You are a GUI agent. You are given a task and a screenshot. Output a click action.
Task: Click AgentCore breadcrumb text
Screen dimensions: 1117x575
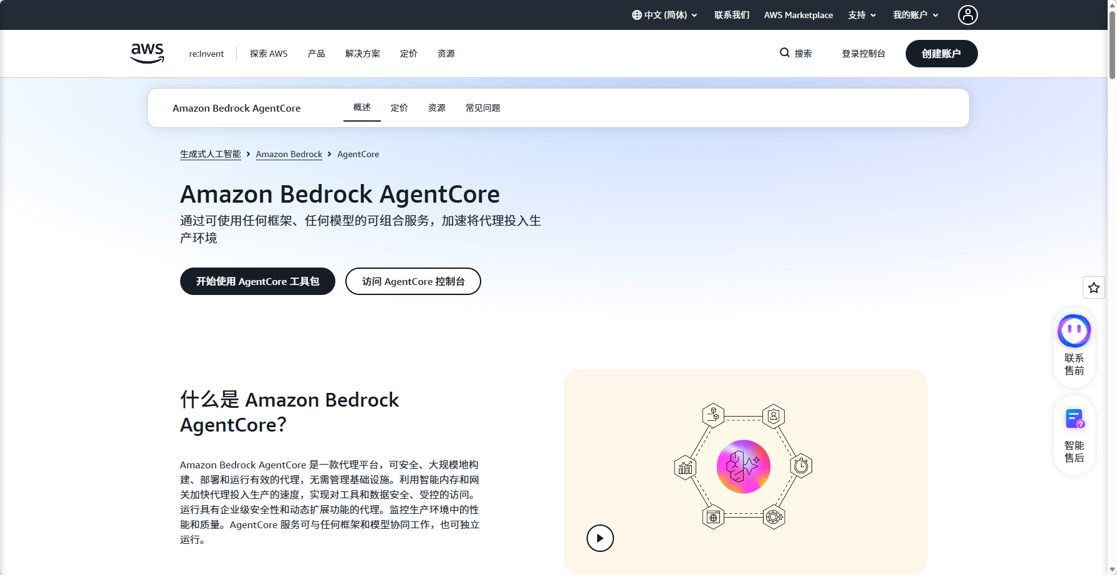pos(358,154)
